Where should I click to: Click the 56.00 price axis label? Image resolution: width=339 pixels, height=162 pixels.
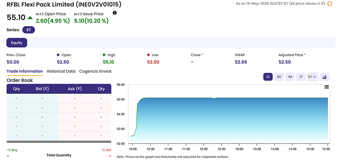coord(121,84)
